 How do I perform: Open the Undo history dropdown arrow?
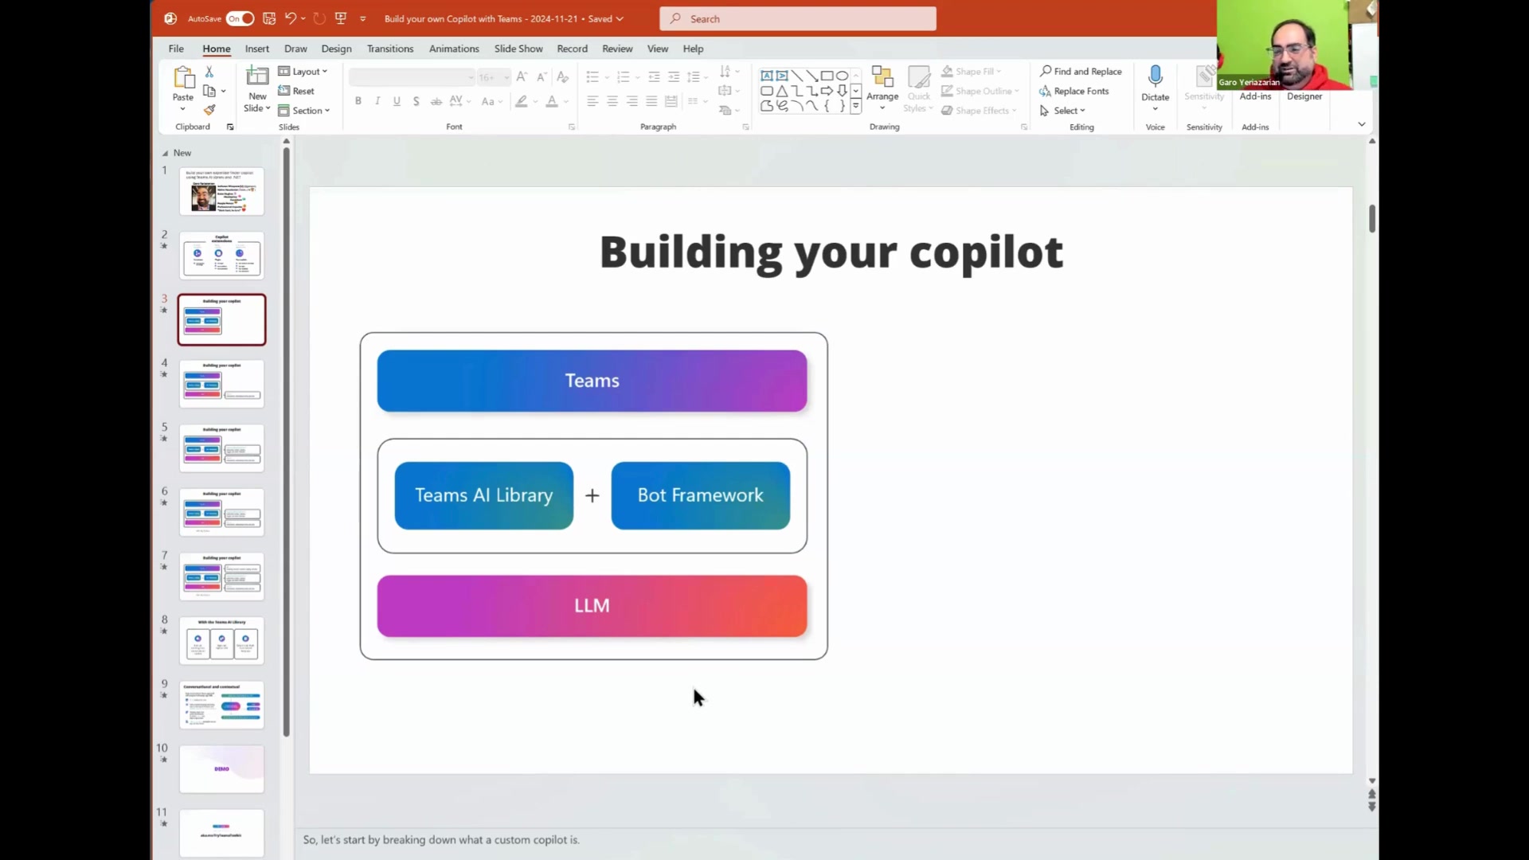coord(303,18)
